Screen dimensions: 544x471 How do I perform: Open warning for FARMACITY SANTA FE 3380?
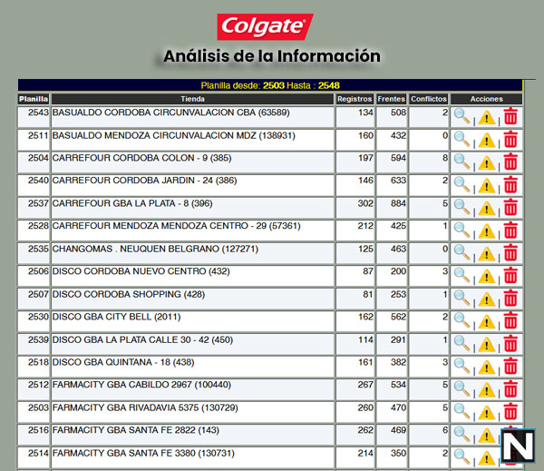coord(486,458)
